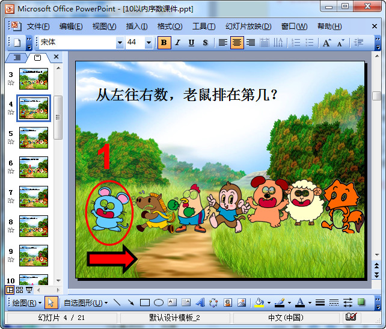Screen dimensions: 386x329
Task: Insert diagram or organization chart
Action: pyautogui.click(x=213, y=303)
